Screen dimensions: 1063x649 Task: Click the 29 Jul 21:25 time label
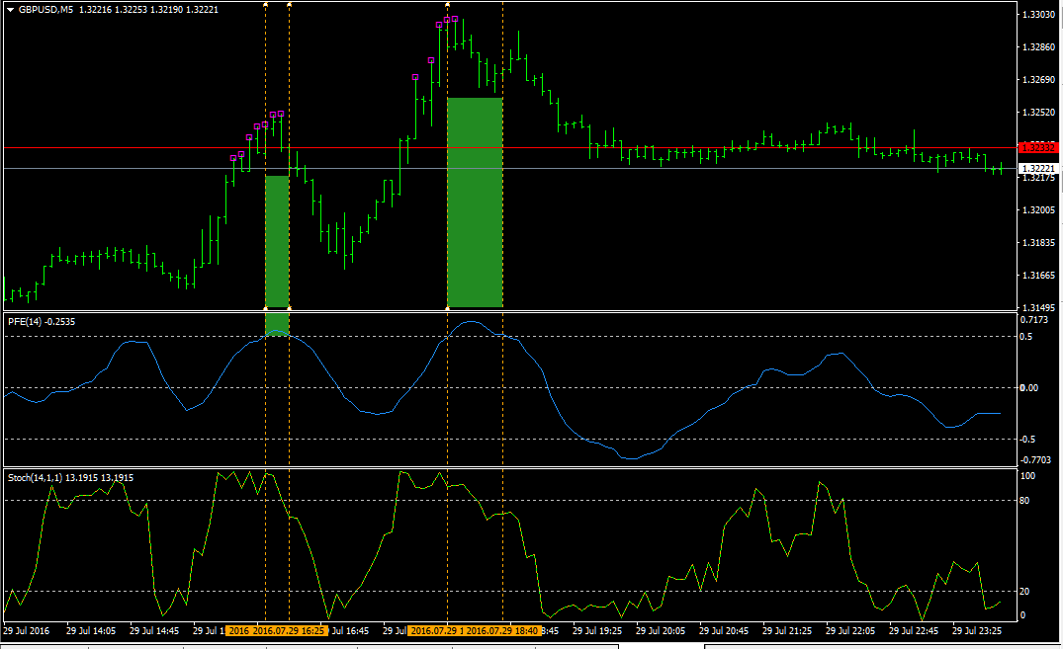[x=787, y=630]
